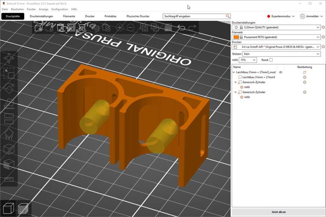
Task: Select the Place on face tool
Action: (x=9, y=103)
